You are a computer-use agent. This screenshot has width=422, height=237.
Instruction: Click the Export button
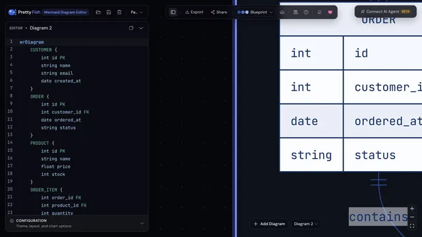click(194, 12)
